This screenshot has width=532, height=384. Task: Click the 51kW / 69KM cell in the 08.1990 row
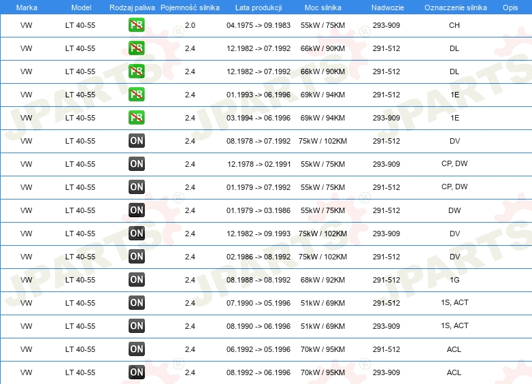322,326
